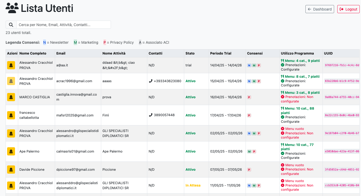Click M consent badge in Ape Palermo row
Viewport: 361px width, 196px height.
[249, 151]
